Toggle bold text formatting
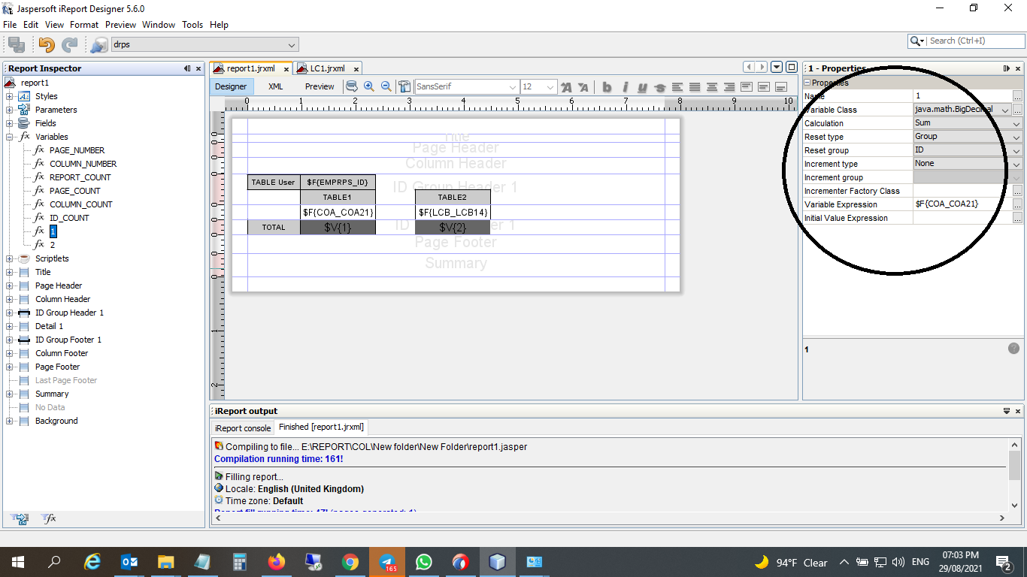 [607, 87]
